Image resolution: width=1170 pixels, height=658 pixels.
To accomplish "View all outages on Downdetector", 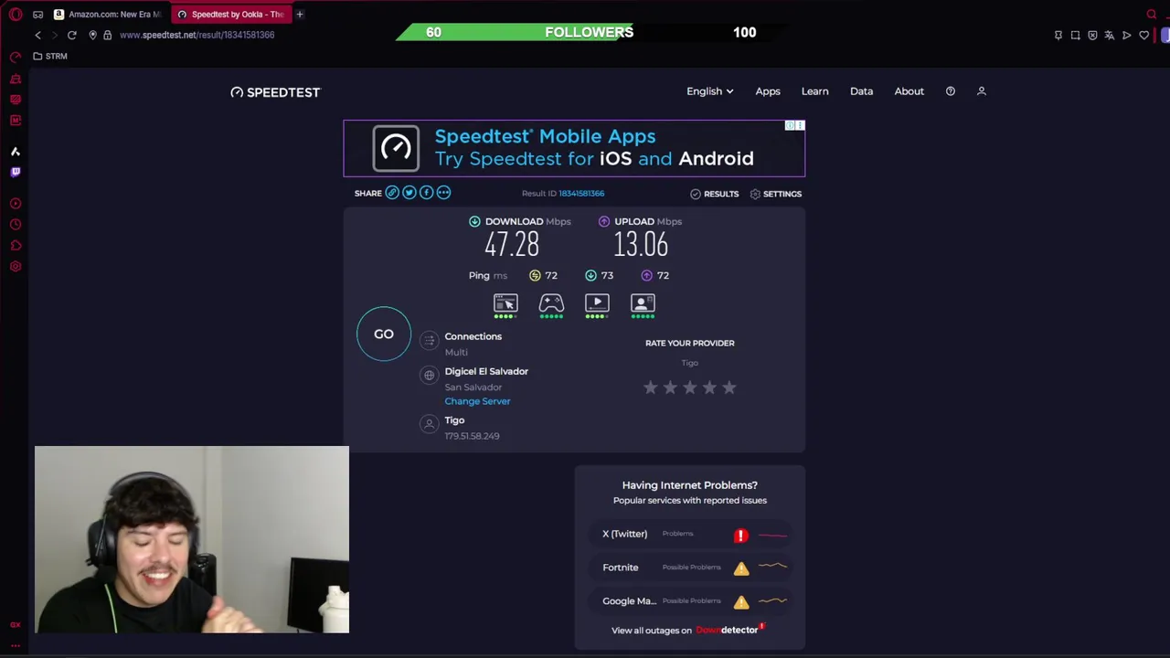I will [x=688, y=630].
